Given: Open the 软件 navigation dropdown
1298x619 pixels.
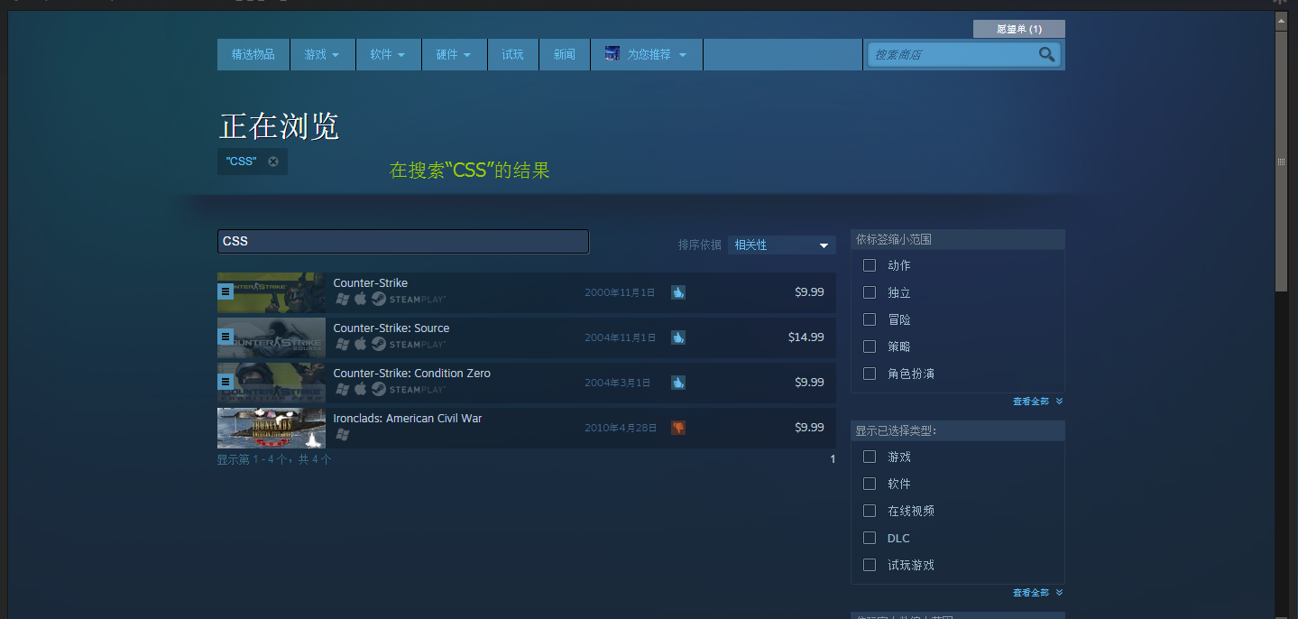Looking at the screenshot, I should [x=388, y=54].
